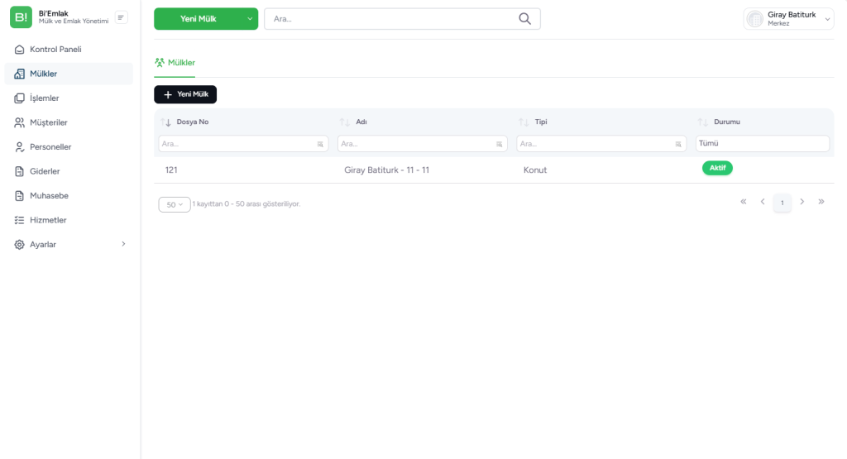Open filter options icon in Tipi field

coord(678,144)
